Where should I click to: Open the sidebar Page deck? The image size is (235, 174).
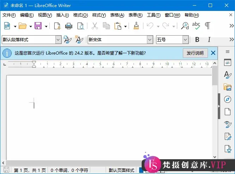click(228, 112)
